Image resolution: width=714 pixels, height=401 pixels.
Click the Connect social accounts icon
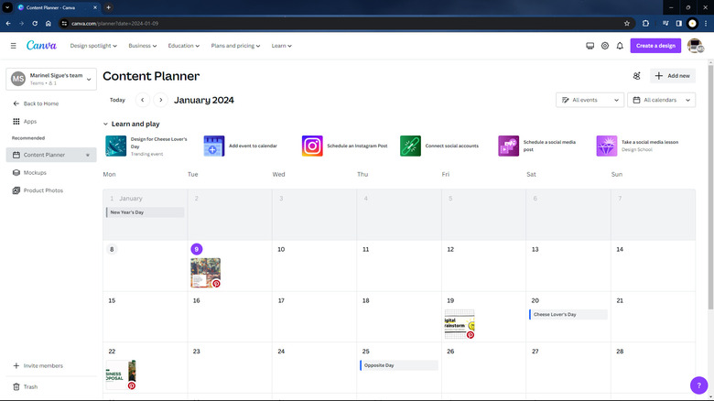(410, 146)
